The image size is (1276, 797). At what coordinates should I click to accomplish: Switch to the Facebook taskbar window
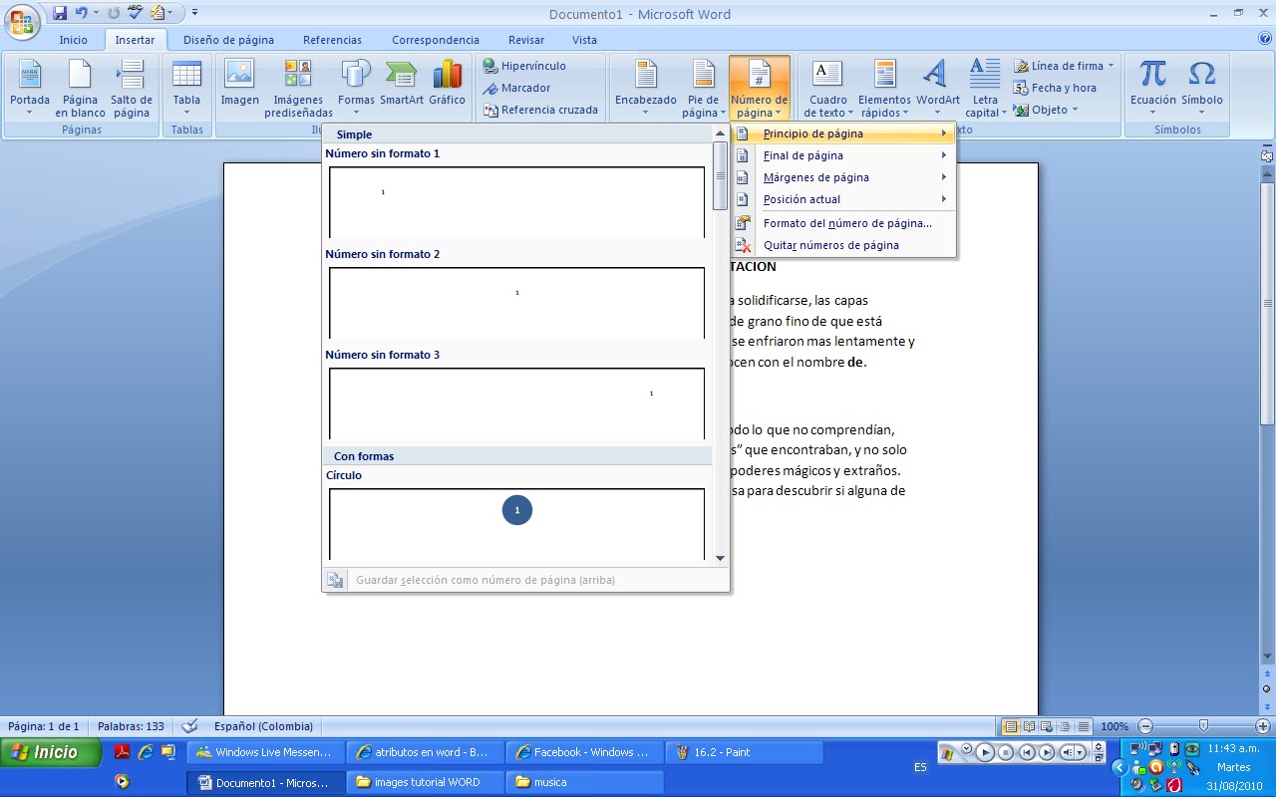585,752
